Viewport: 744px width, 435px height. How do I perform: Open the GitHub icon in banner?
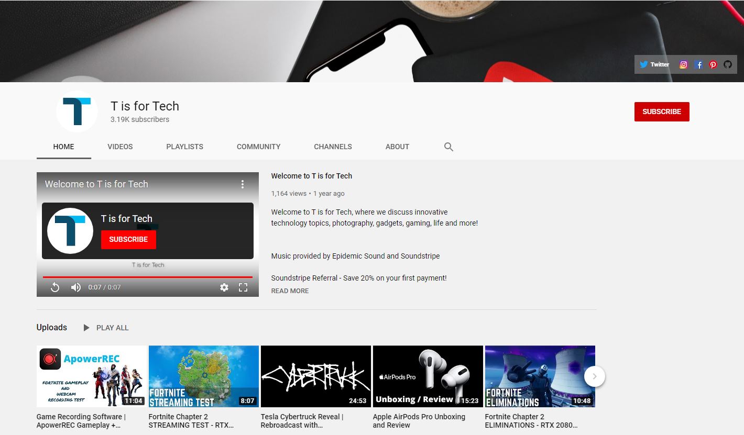pyautogui.click(x=728, y=64)
